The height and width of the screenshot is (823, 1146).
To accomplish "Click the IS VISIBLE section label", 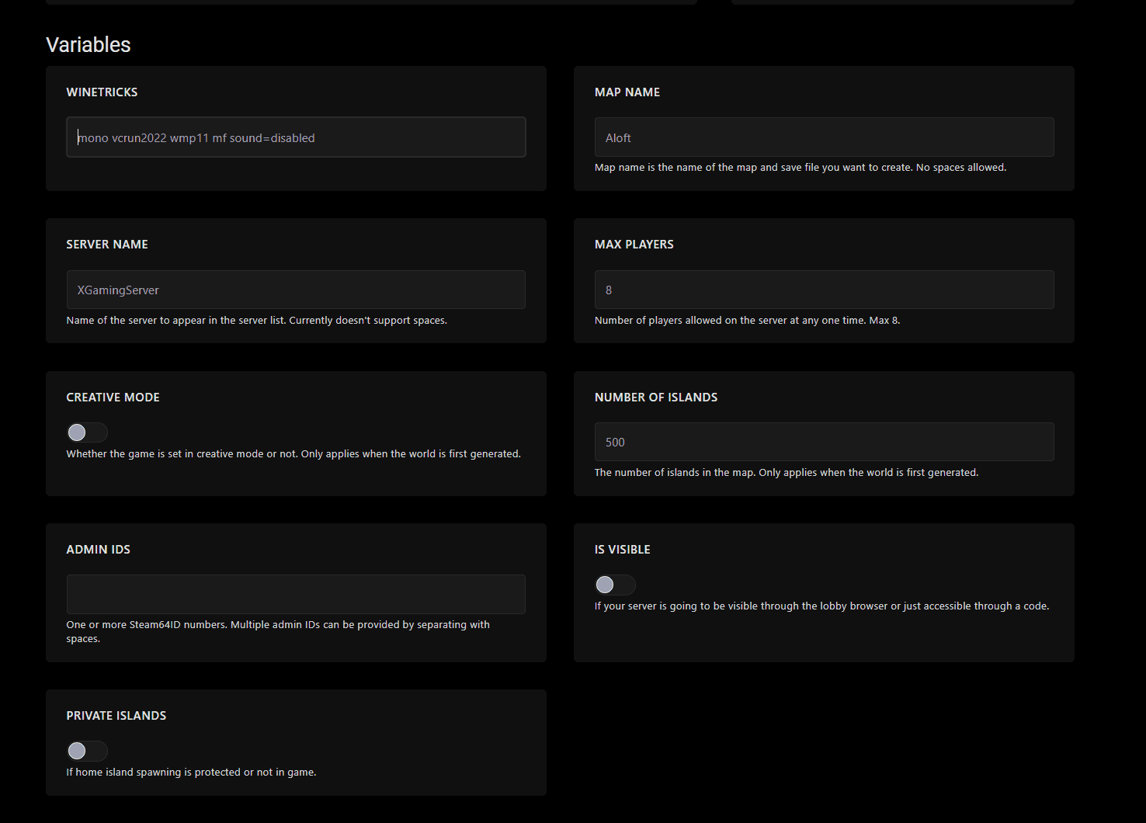I will coord(622,549).
